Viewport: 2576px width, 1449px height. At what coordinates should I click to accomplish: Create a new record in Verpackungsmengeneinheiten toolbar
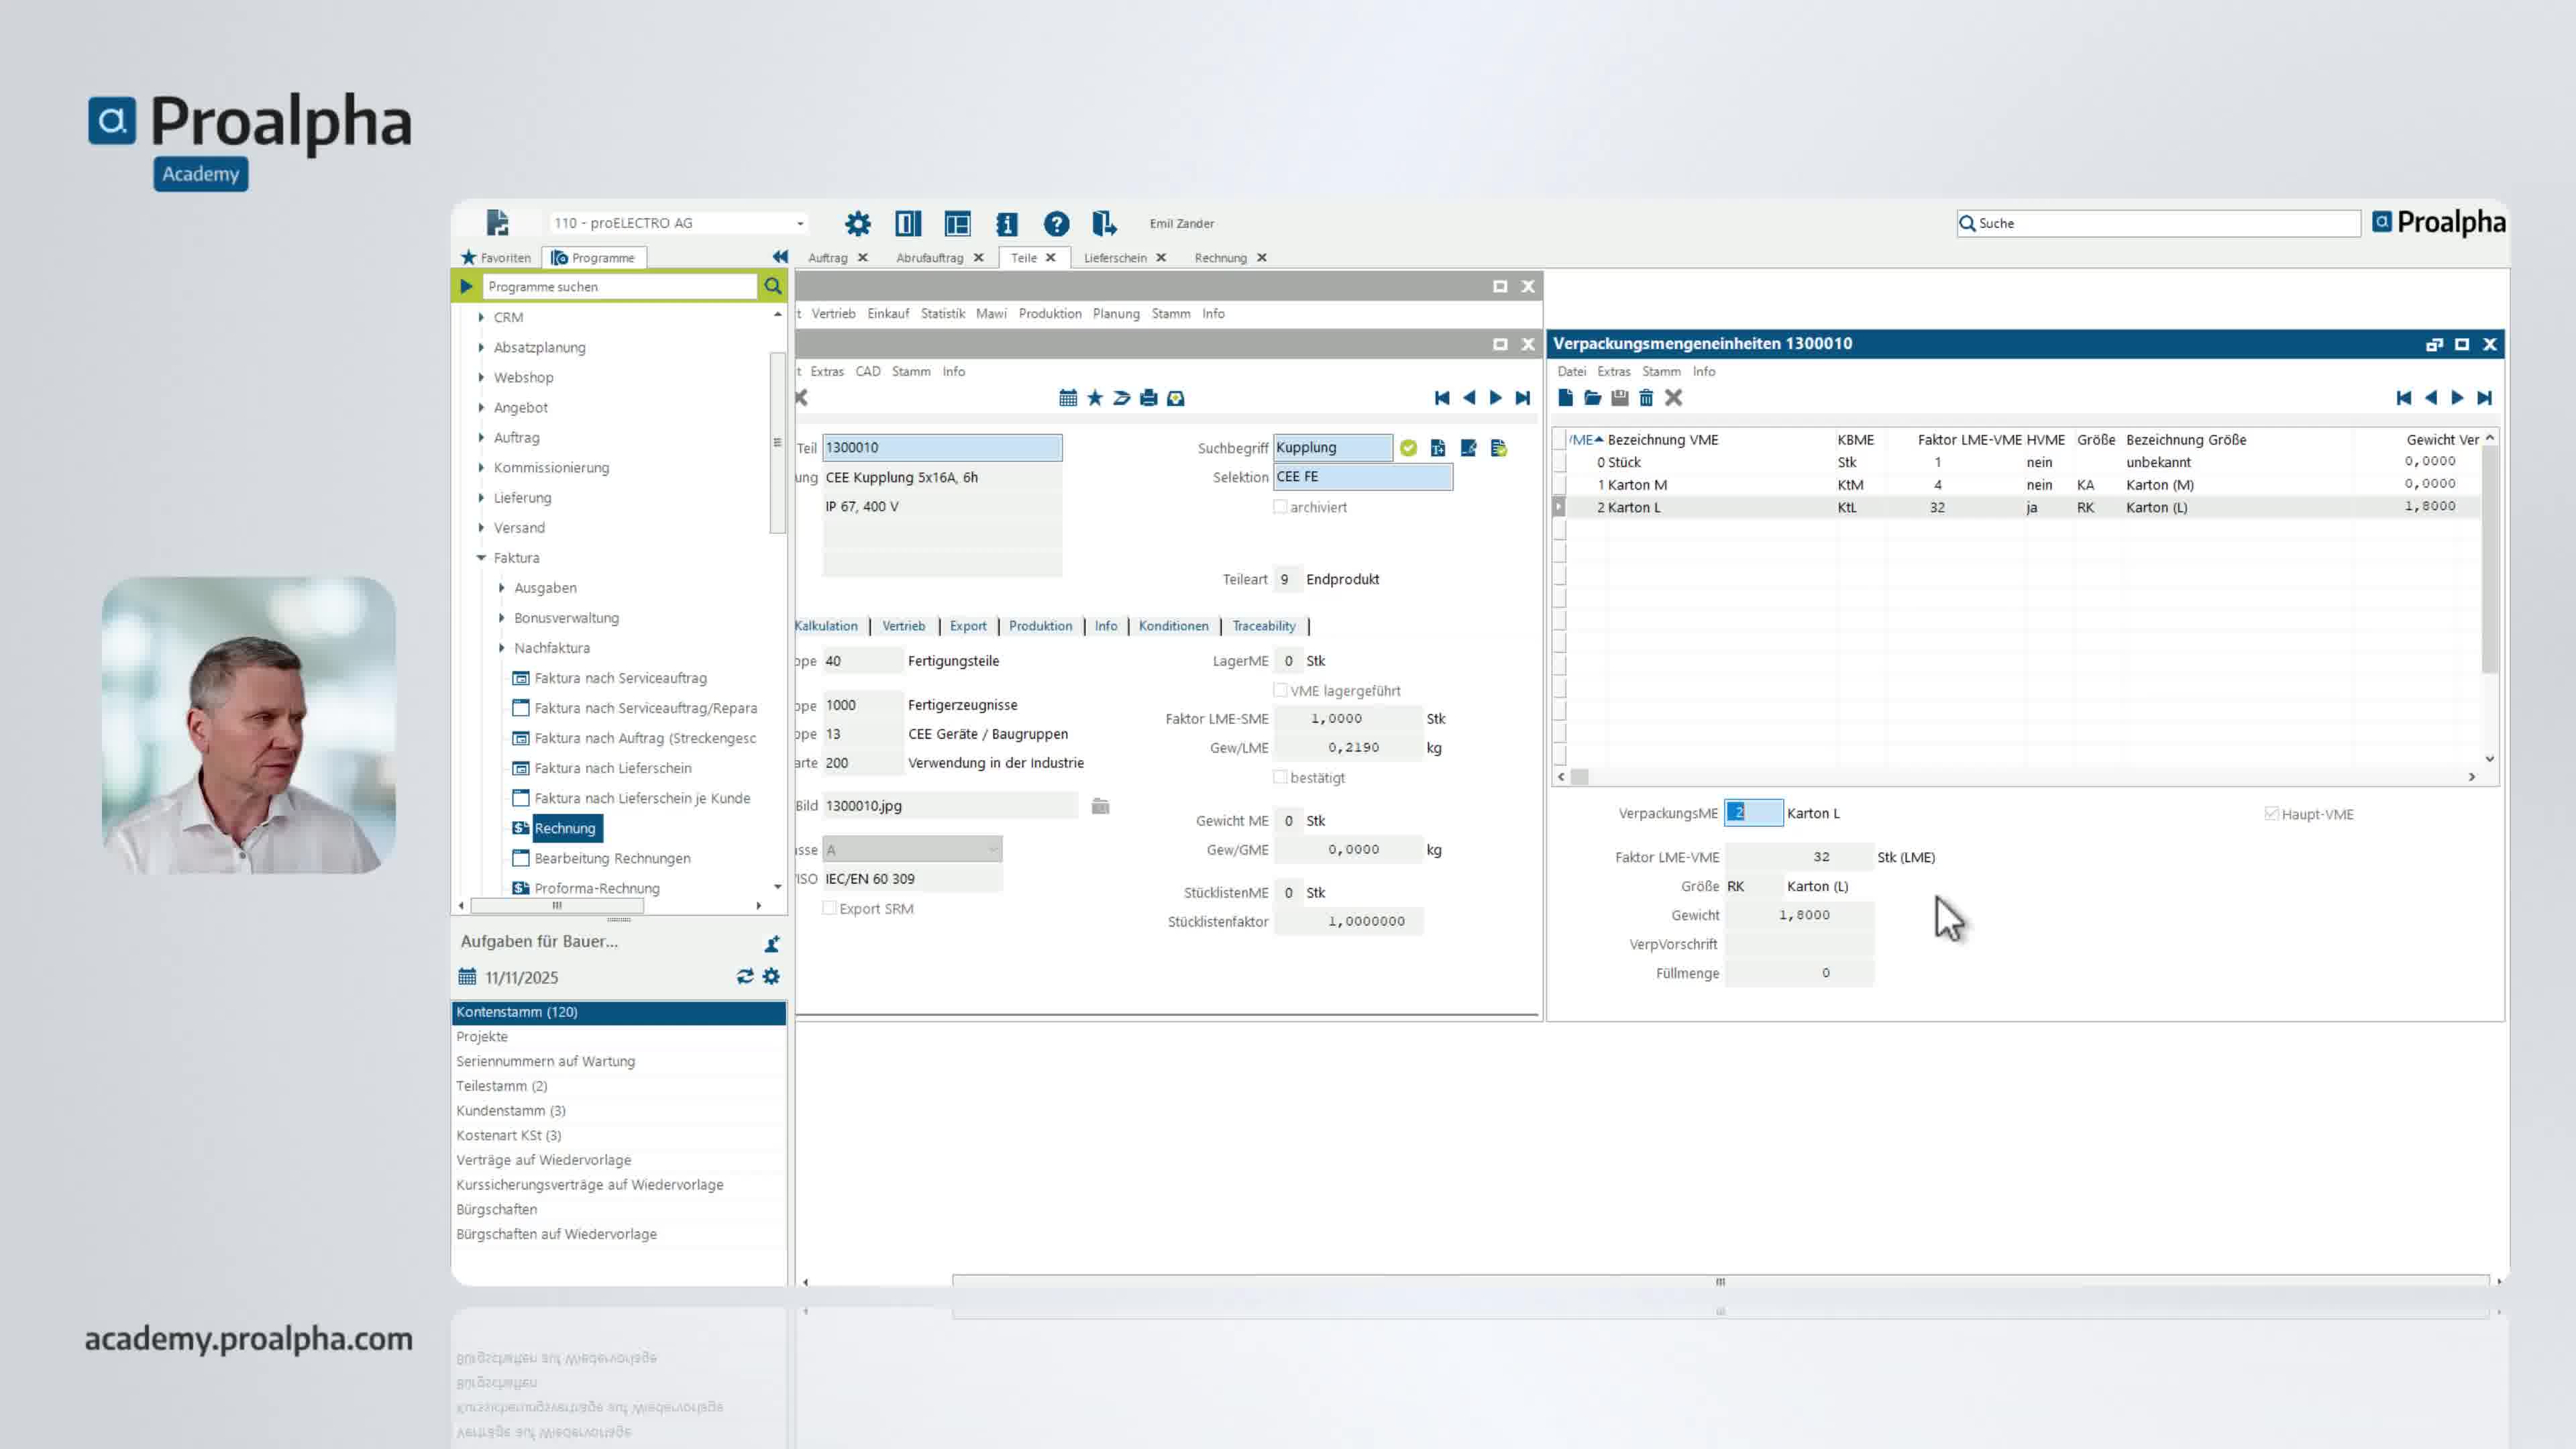coord(1565,398)
